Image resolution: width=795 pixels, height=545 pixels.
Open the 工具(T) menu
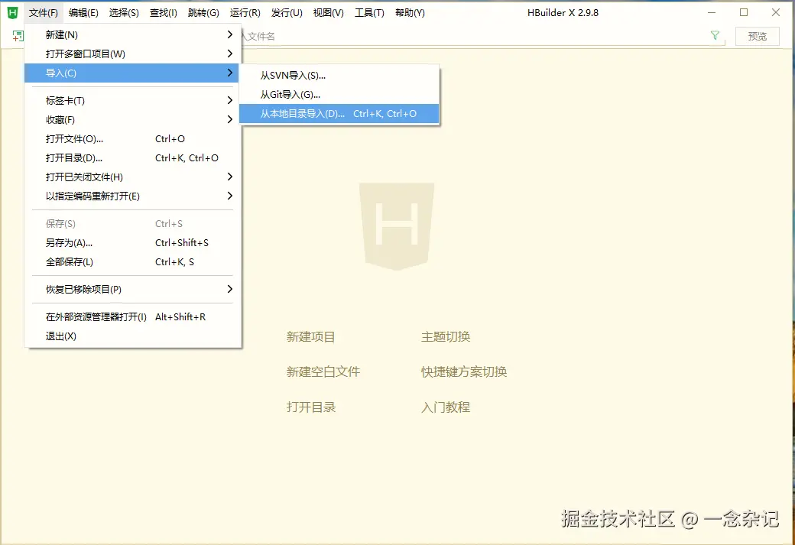(x=369, y=13)
